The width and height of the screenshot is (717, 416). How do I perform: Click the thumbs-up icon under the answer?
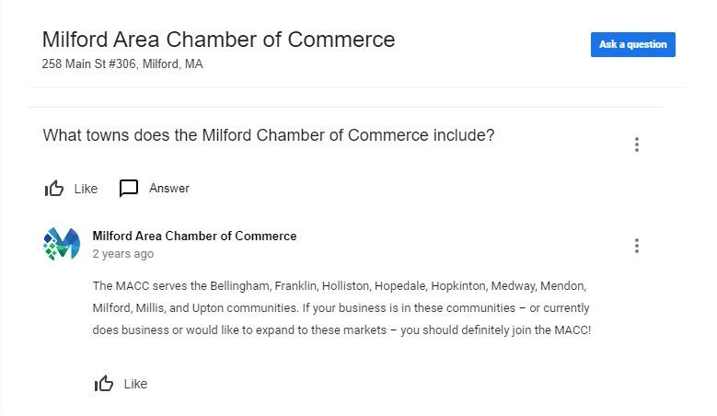click(104, 384)
